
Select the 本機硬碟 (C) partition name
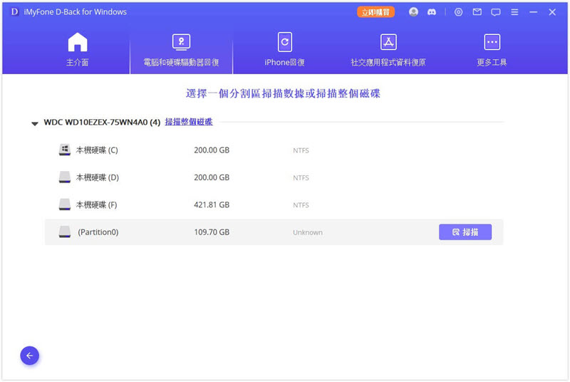[x=97, y=150]
